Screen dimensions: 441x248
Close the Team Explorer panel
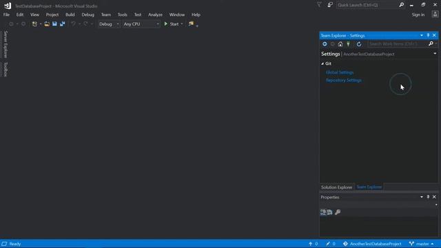click(434, 35)
